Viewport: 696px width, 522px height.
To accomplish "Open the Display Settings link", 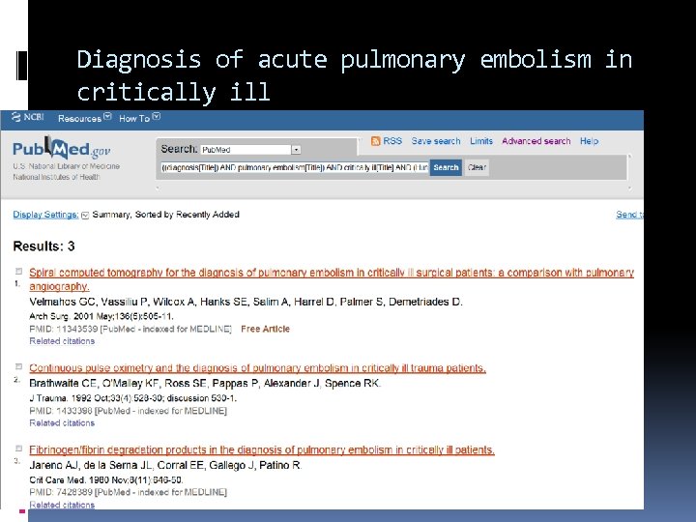I will click(x=45, y=215).
